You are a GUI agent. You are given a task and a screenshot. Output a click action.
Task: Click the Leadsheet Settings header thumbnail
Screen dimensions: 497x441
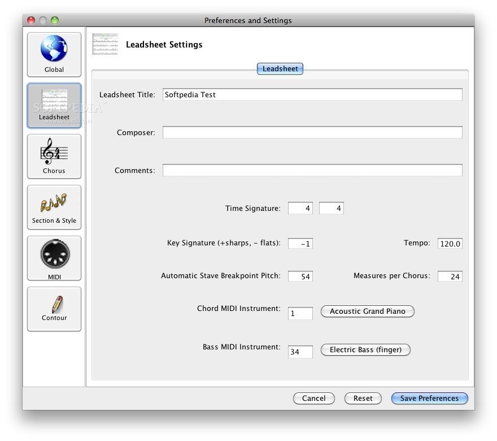[106, 45]
